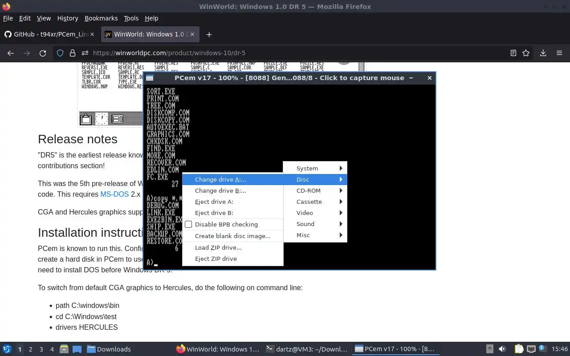The width and height of the screenshot is (570, 356).
Task: Open Firefox Bookmarks menu
Action: (101, 18)
